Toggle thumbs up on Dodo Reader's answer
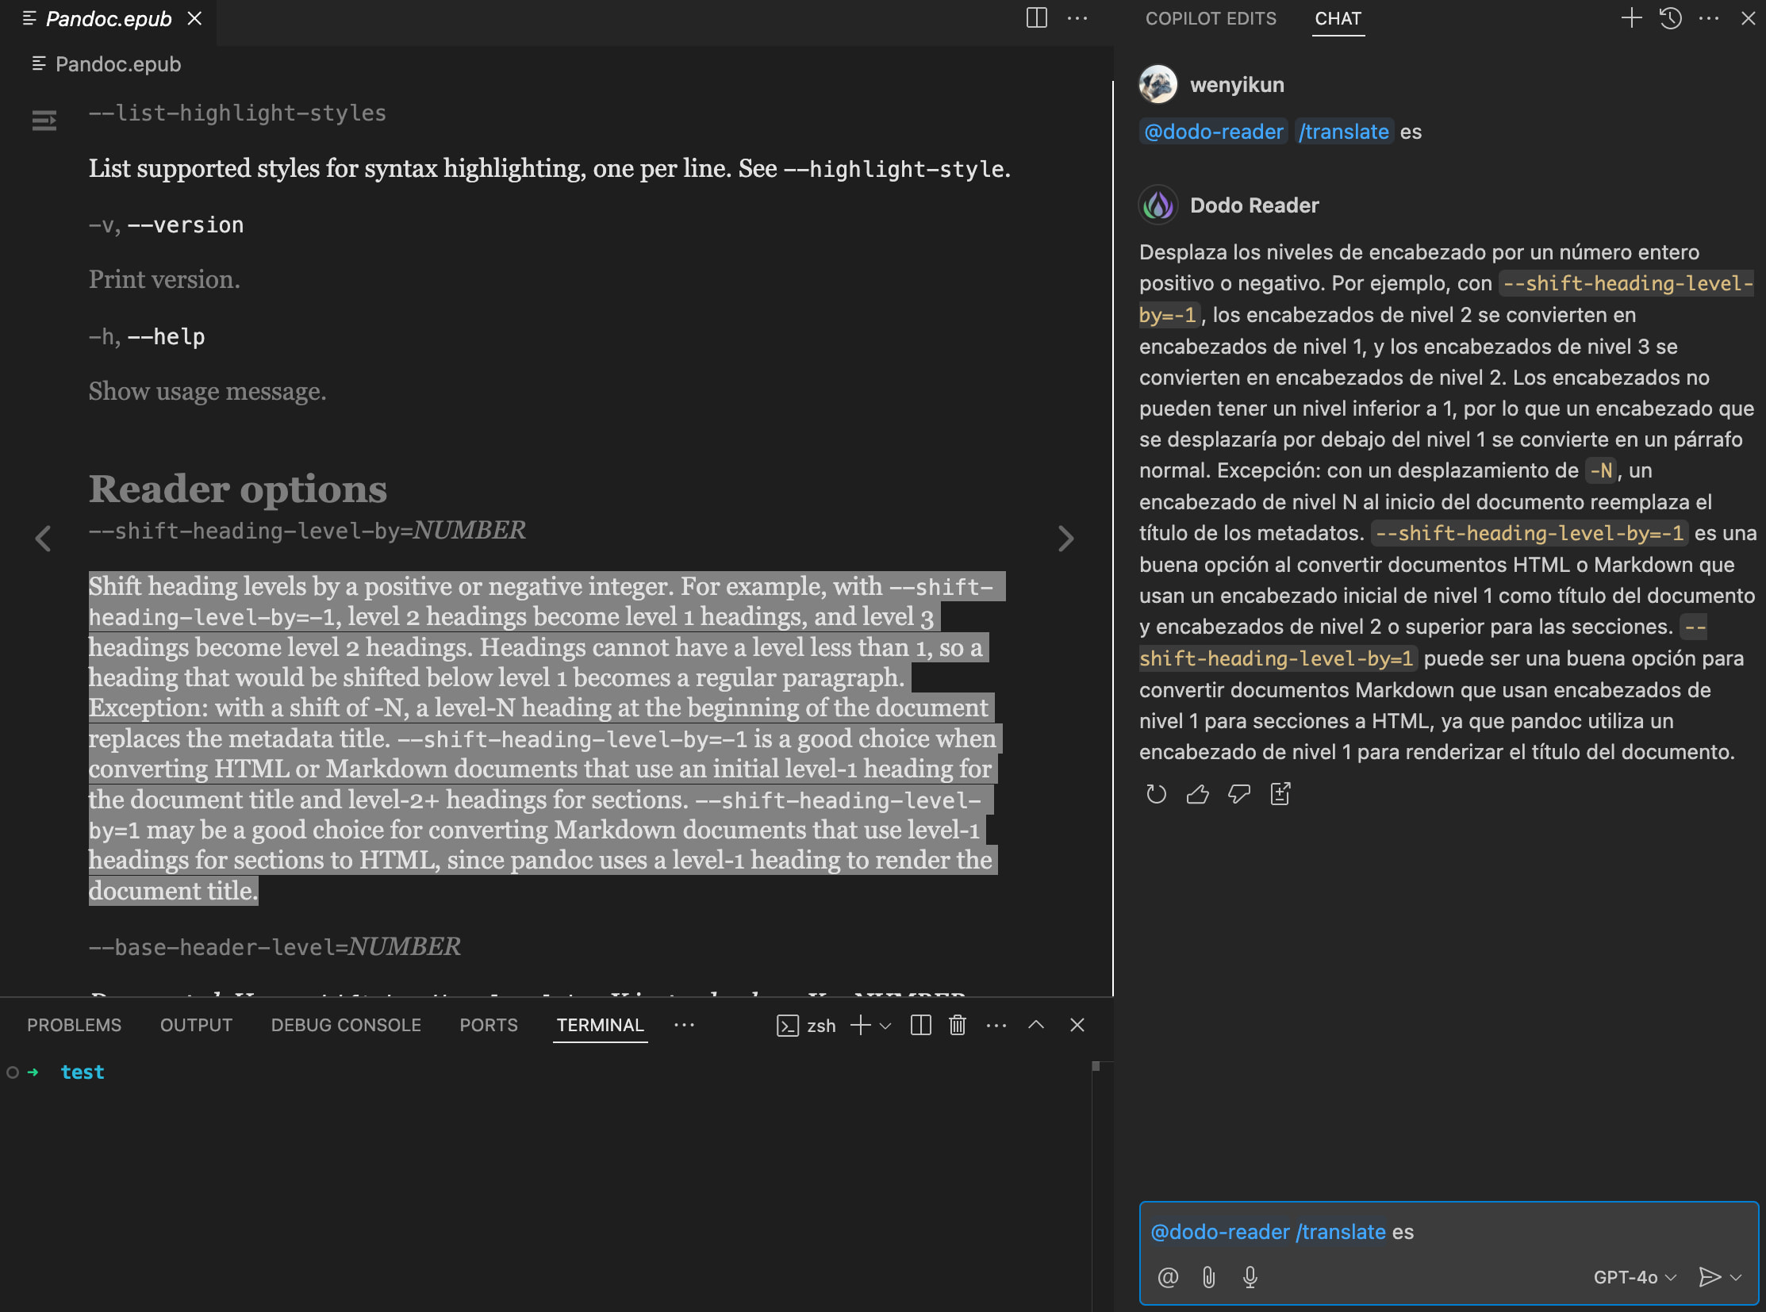 tap(1198, 793)
